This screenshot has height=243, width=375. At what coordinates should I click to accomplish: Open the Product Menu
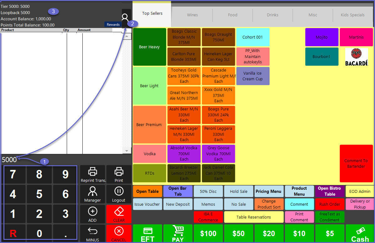tap(299, 191)
